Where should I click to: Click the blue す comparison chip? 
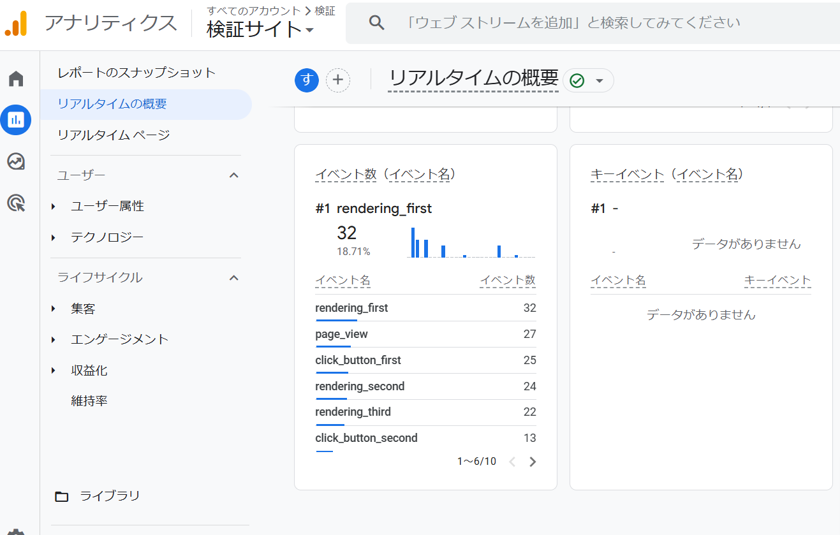tap(307, 80)
